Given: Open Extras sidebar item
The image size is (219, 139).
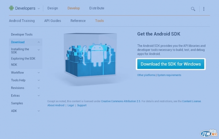Looking at the screenshot, I should [15, 95].
